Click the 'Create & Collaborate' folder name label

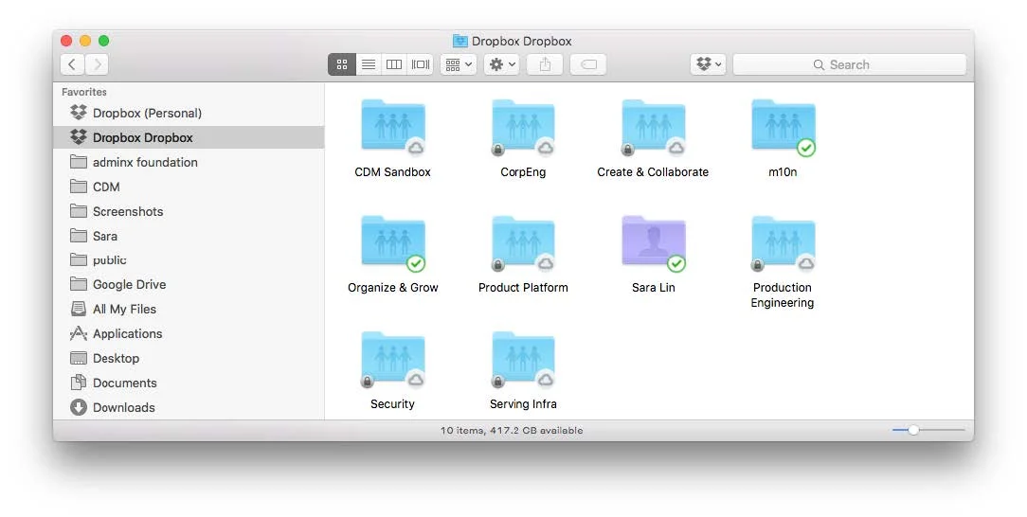653,172
